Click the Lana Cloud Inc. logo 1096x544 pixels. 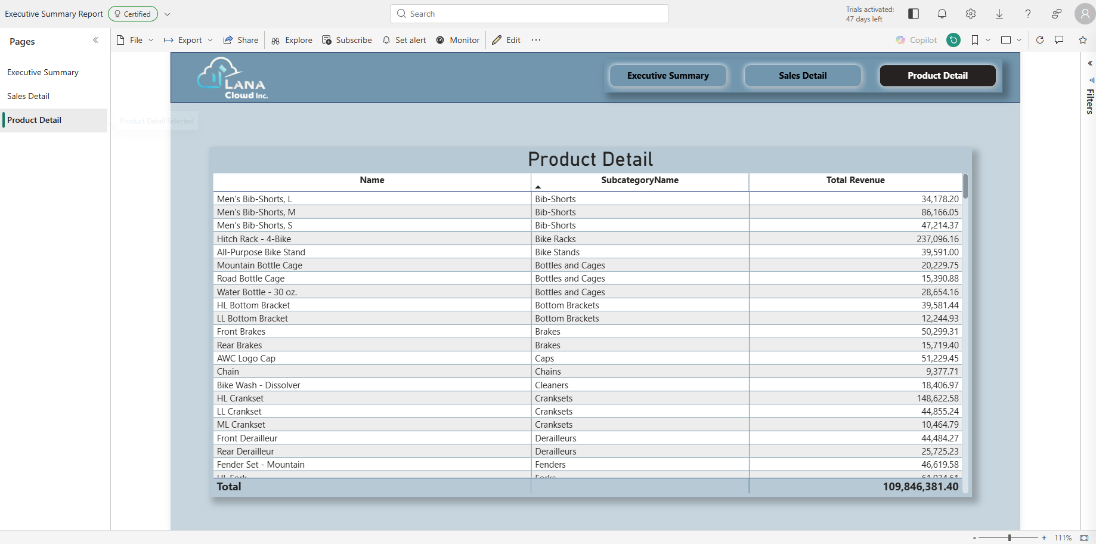click(233, 78)
